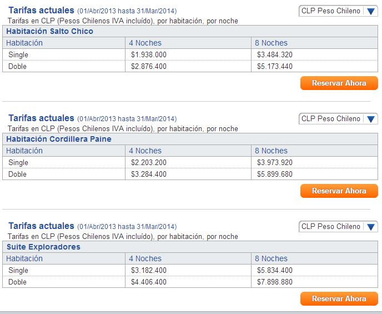
Task: Open currency dropdown above Suite Exploradores table
Action: click(x=338, y=227)
